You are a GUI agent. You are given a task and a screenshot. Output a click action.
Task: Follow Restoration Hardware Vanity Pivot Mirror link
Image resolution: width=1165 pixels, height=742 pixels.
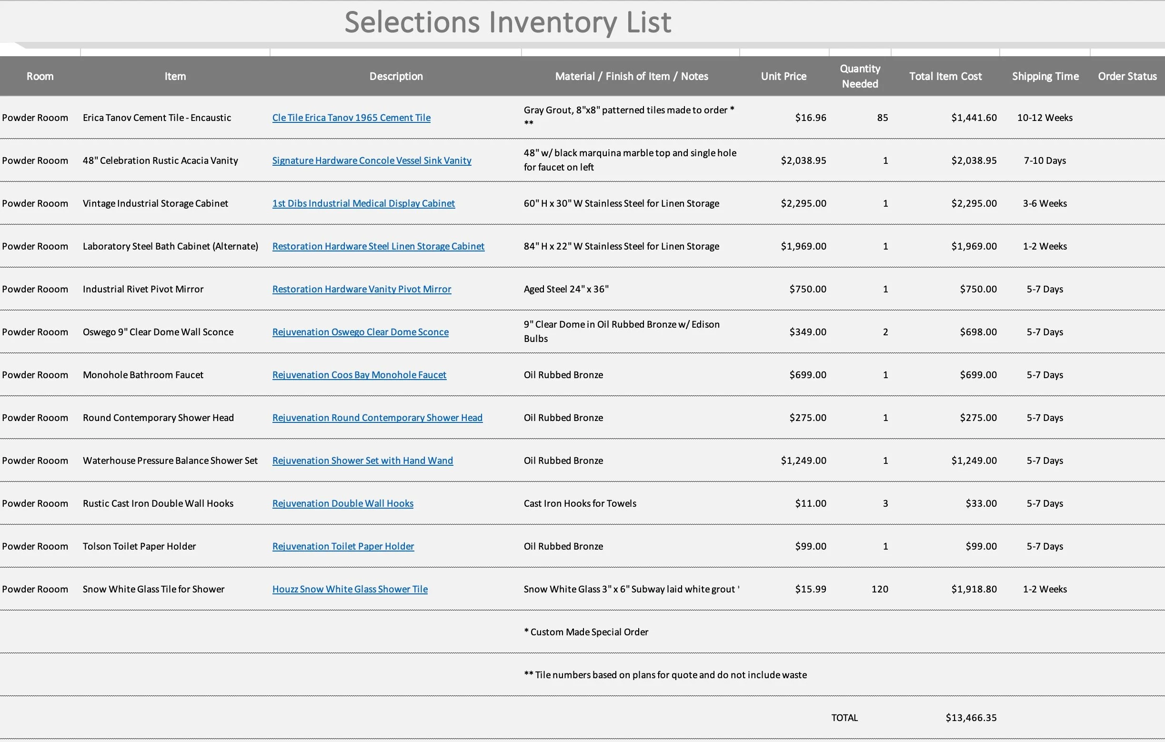[362, 289]
